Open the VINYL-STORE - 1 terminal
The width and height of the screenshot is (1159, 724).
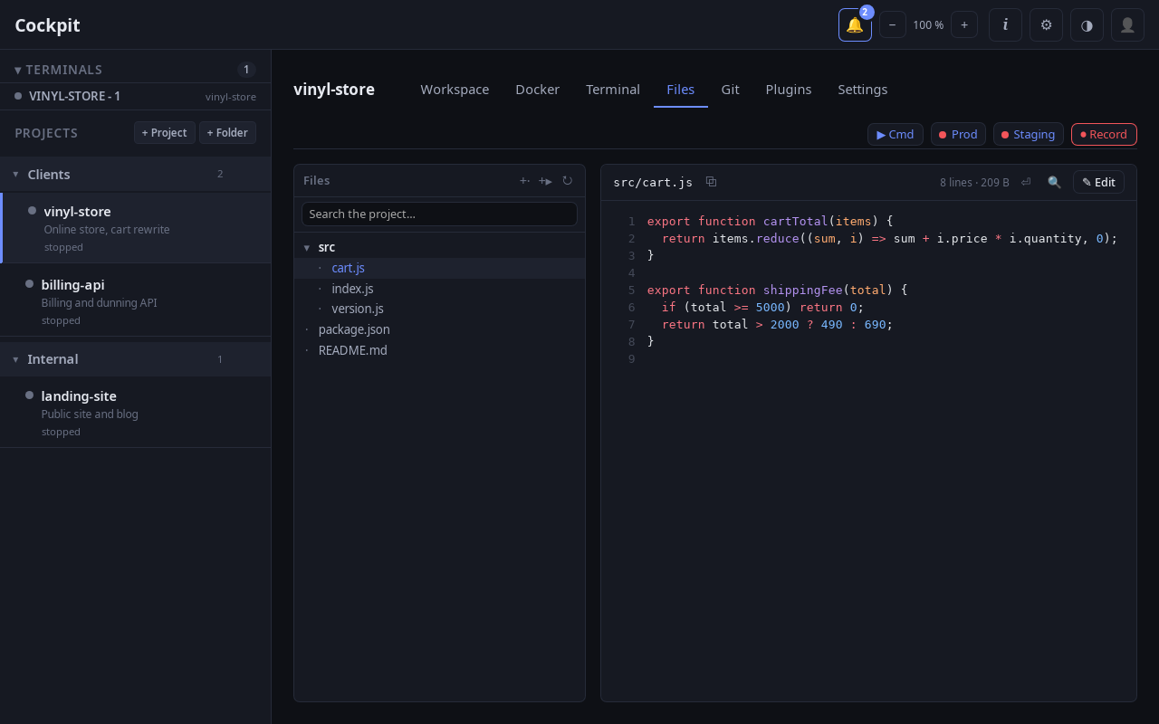[135, 96]
